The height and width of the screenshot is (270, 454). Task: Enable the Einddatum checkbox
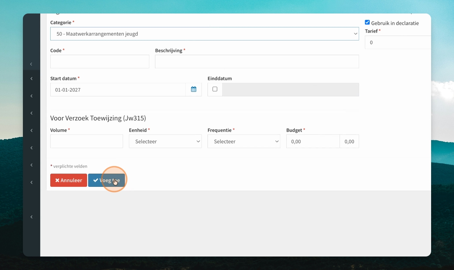click(215, 89)
